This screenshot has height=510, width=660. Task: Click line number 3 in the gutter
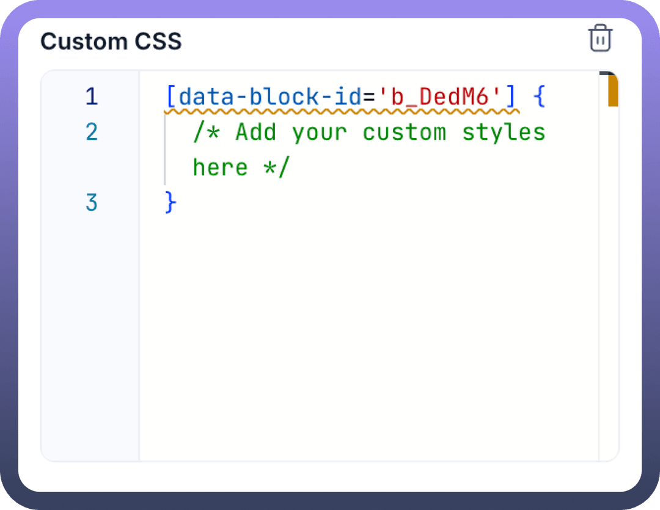coord(91,202)
